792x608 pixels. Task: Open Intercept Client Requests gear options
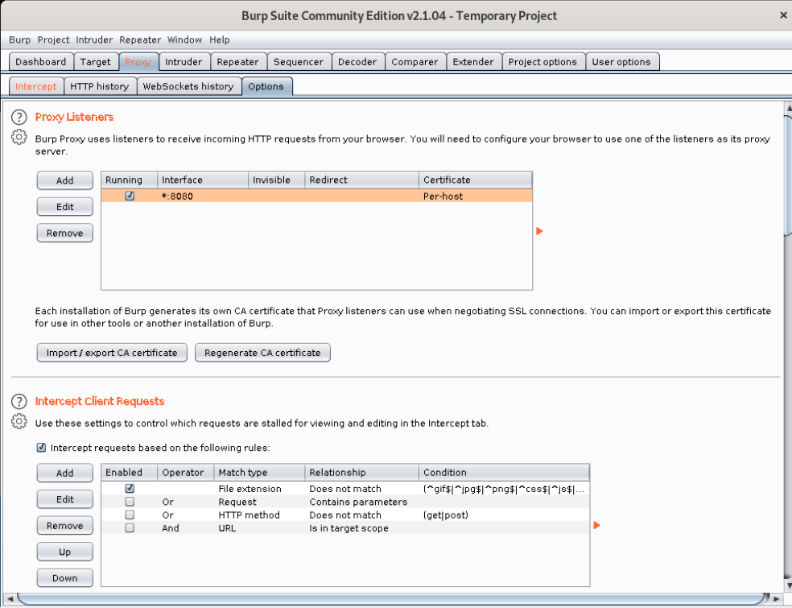pyautogui.click(x=19, y=421)
